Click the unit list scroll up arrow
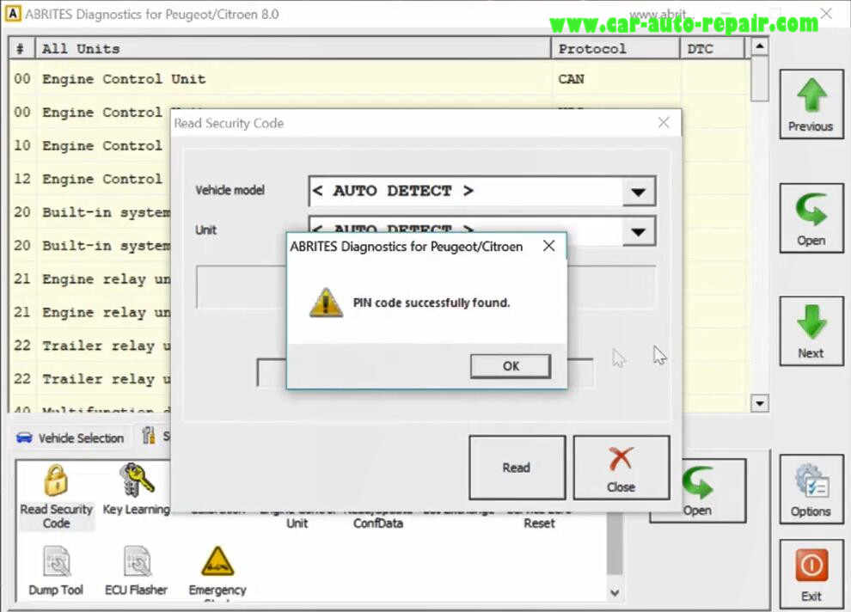The height and width of the screenshot is (612, 851). pyautogui.click(x=760, y=46)
